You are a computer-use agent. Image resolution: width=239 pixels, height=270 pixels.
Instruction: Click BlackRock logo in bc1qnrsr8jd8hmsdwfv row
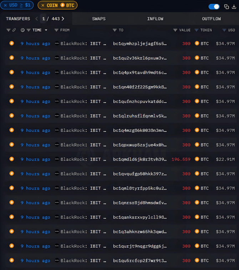tap(57, 202)
